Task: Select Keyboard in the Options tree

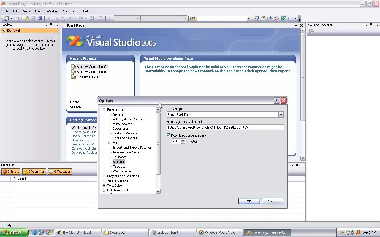Action: (x=120, y=157)
